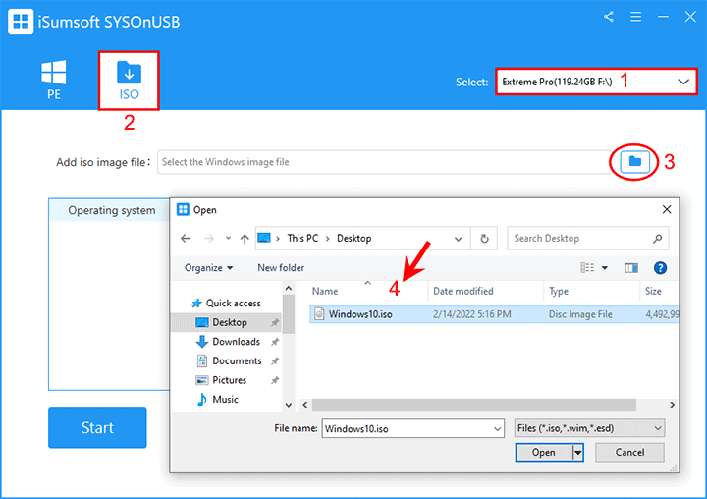Screen dimensions: 707x499
Task: Switch to the PE tab
Action: (x=54, y=81)
